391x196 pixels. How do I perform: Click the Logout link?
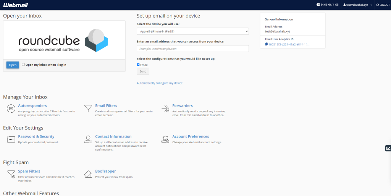[383, 5]
